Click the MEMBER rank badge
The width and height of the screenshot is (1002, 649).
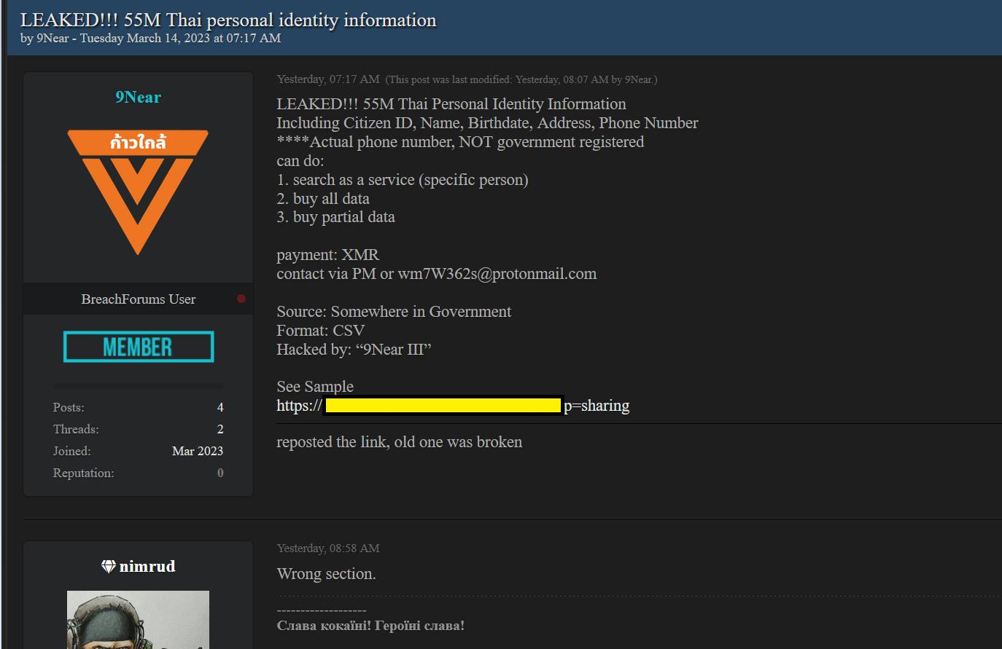point(139,347)
